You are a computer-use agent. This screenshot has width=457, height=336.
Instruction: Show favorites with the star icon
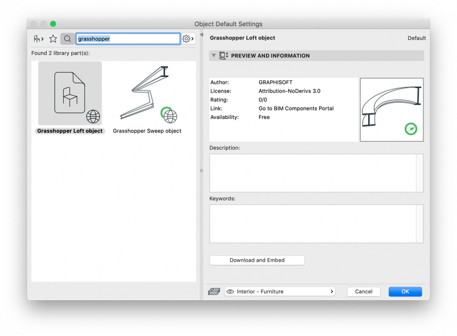(x=53, y=38)
